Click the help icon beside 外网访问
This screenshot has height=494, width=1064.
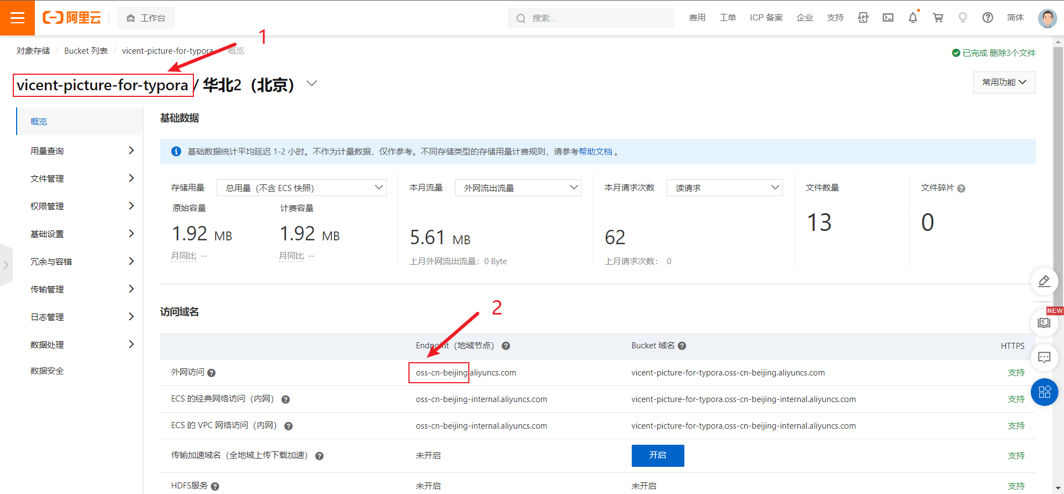211,373
